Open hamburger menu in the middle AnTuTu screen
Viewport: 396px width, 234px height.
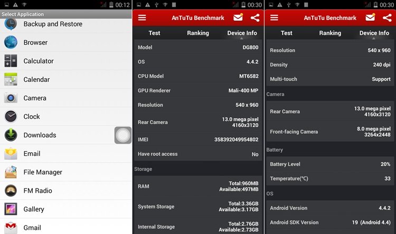(142, 17)
